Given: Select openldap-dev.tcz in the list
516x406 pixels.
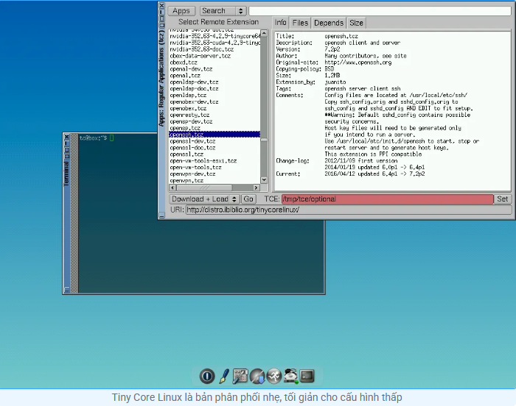Looking at the screenshot, I should [x=215, y=82].
